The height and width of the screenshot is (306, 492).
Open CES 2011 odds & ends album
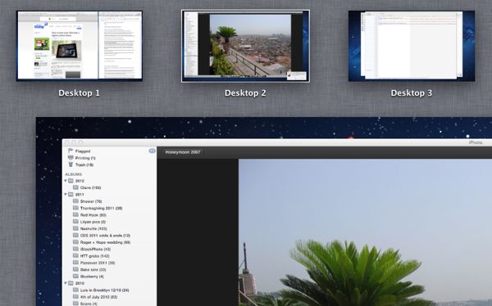point(105,236)
